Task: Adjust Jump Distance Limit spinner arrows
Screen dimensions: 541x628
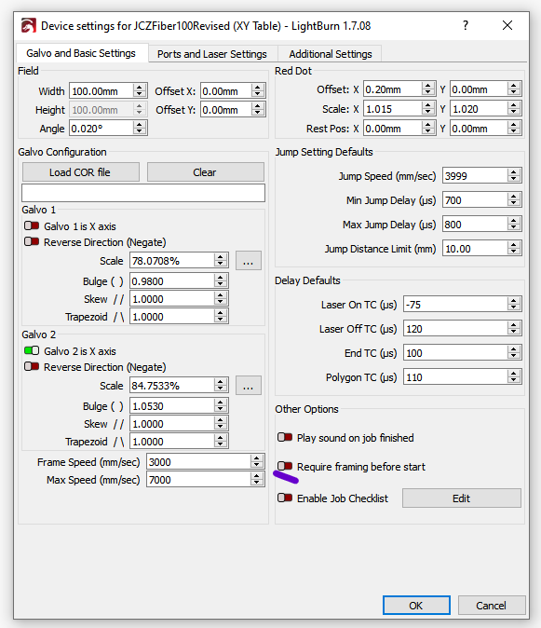Action: point(514,249)
